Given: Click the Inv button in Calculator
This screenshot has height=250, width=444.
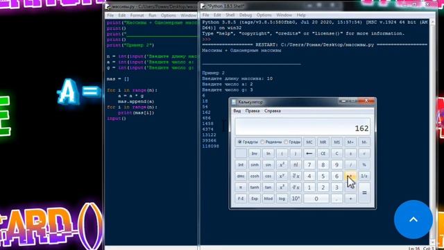Looking at the screenshot, I should coord(255,153).
